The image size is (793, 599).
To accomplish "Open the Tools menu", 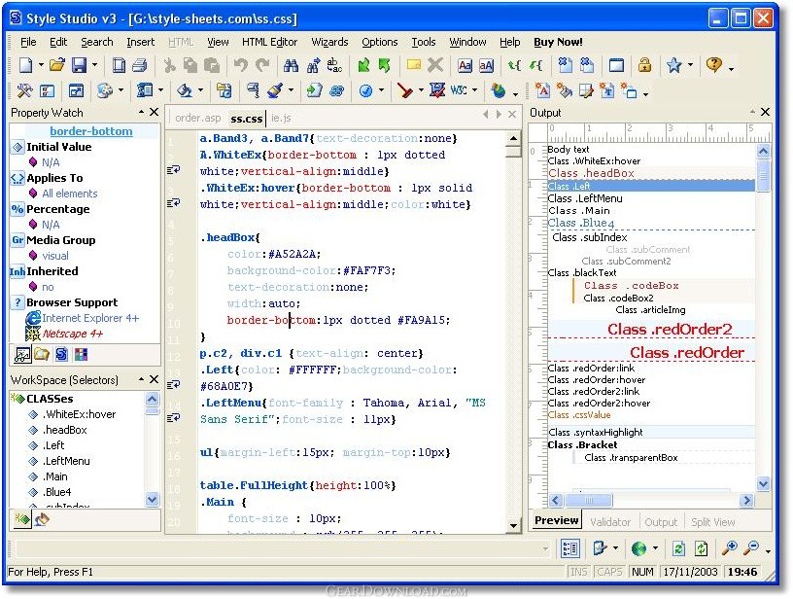I will click(x=424, y=42).
